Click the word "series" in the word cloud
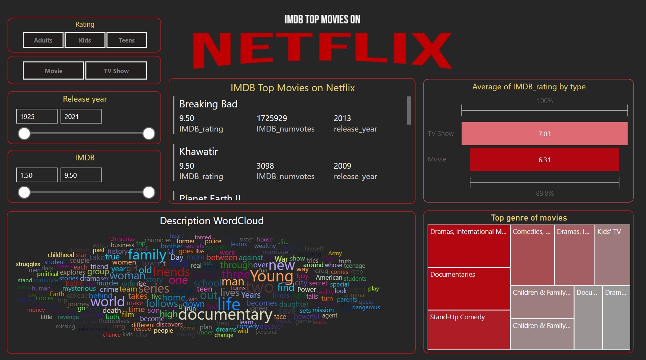Screen dimensions: 646x360 [x=154, y=289]
